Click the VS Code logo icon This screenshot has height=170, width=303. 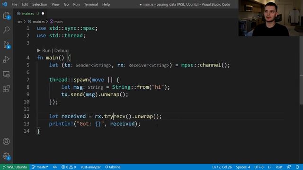pyautogui.click(x=4, y=4)
